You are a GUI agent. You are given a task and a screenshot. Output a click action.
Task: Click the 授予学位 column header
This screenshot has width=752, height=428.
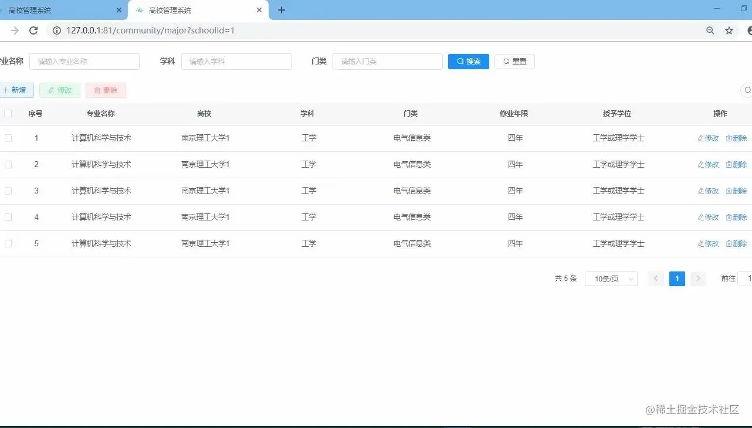click(x=617, y=114)
